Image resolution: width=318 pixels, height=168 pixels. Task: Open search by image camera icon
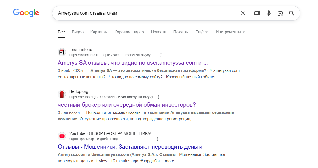tap(280, 13)
